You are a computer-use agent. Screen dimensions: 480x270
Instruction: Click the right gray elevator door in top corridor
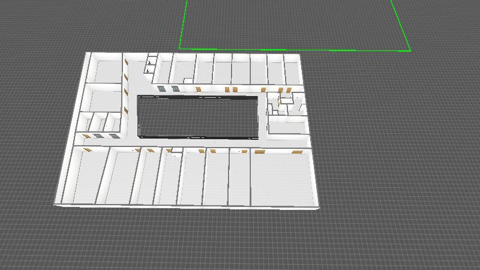pyautogui.click(x=175, y=89)
